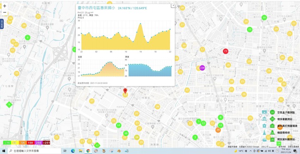Zoom out the map with minus button
Image resolution: width=300 pixels, height=154 pixels.
tap(5, 13)
